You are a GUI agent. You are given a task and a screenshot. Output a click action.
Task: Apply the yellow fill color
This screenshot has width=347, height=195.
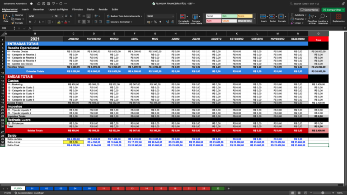pyautogui.click(x=59, y=22)
